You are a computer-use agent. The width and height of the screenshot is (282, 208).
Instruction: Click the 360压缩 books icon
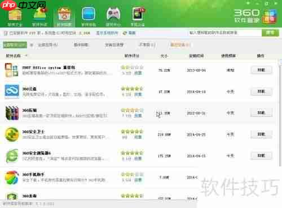tap(12, 113)
